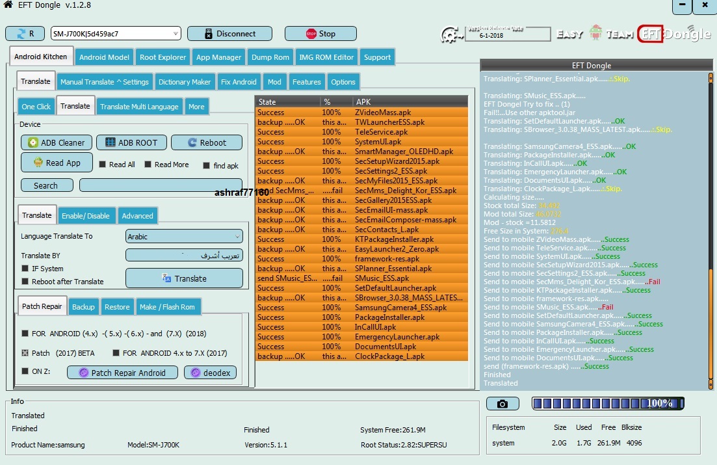The image size is (717, 465).
Task: Open the Features tab
Action: coord(306,82)
